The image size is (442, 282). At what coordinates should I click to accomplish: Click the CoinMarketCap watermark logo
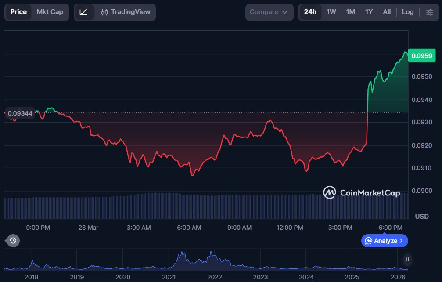coord(362,192)
